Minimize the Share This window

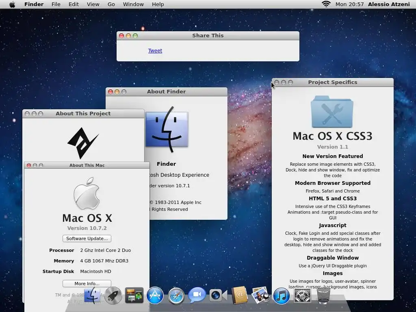(128, 36)
